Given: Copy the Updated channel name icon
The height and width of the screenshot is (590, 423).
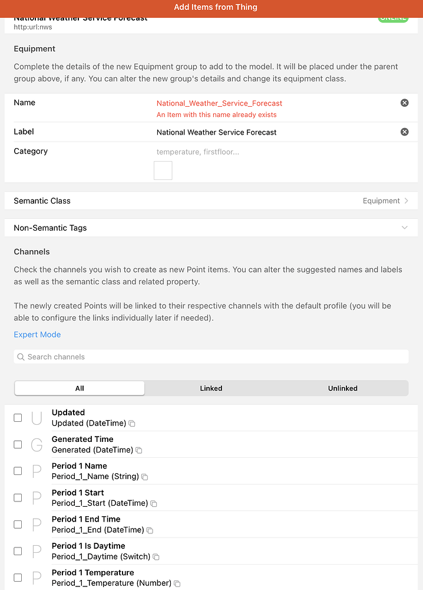Looking at the screenshot, I should (132, 424).
